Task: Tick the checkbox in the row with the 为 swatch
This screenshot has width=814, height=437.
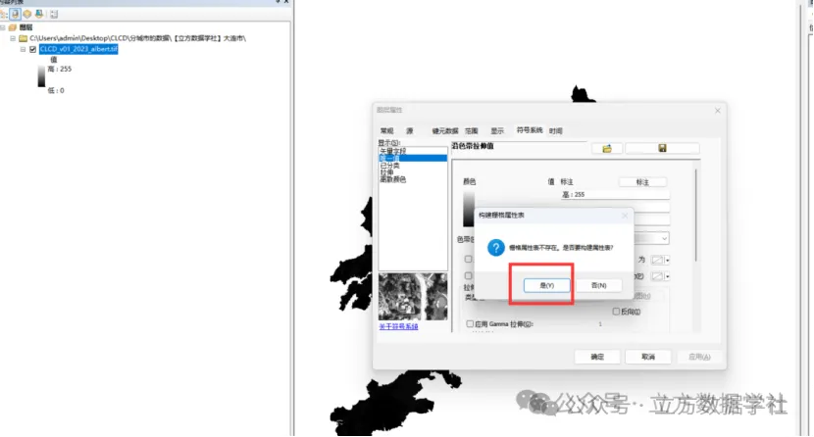Action: (468, 260)
